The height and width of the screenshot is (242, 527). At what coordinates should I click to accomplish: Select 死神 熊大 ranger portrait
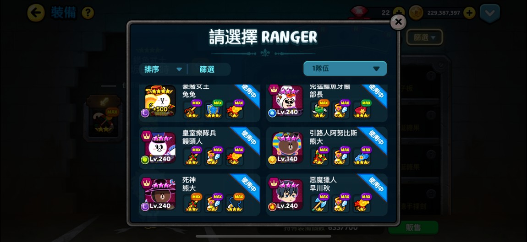point(160,194)
